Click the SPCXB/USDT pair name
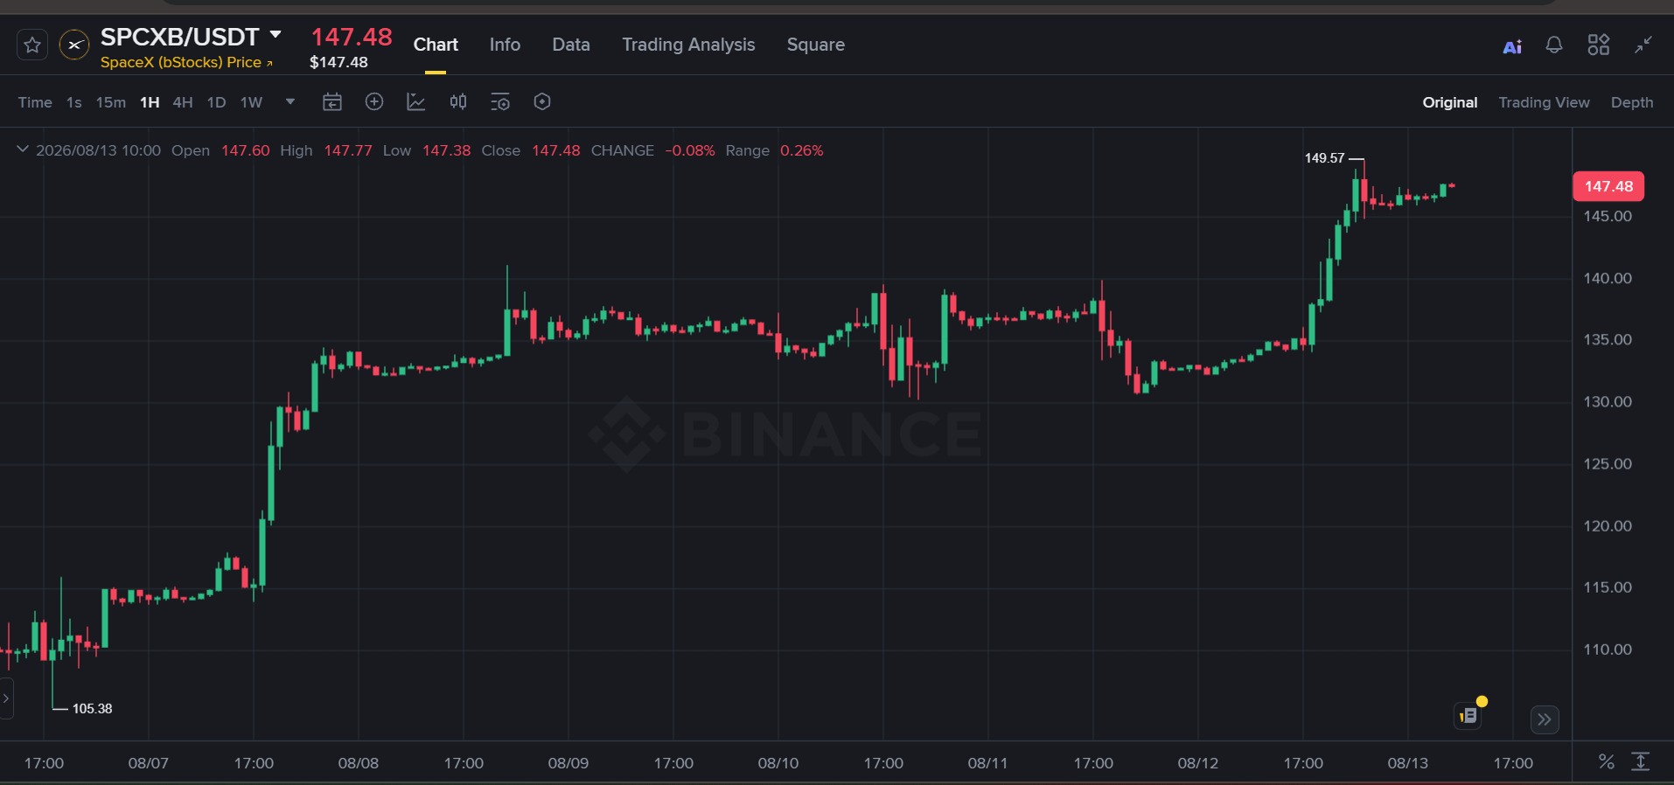This screenshot has height=785, width=1674. tap(179, 37)
